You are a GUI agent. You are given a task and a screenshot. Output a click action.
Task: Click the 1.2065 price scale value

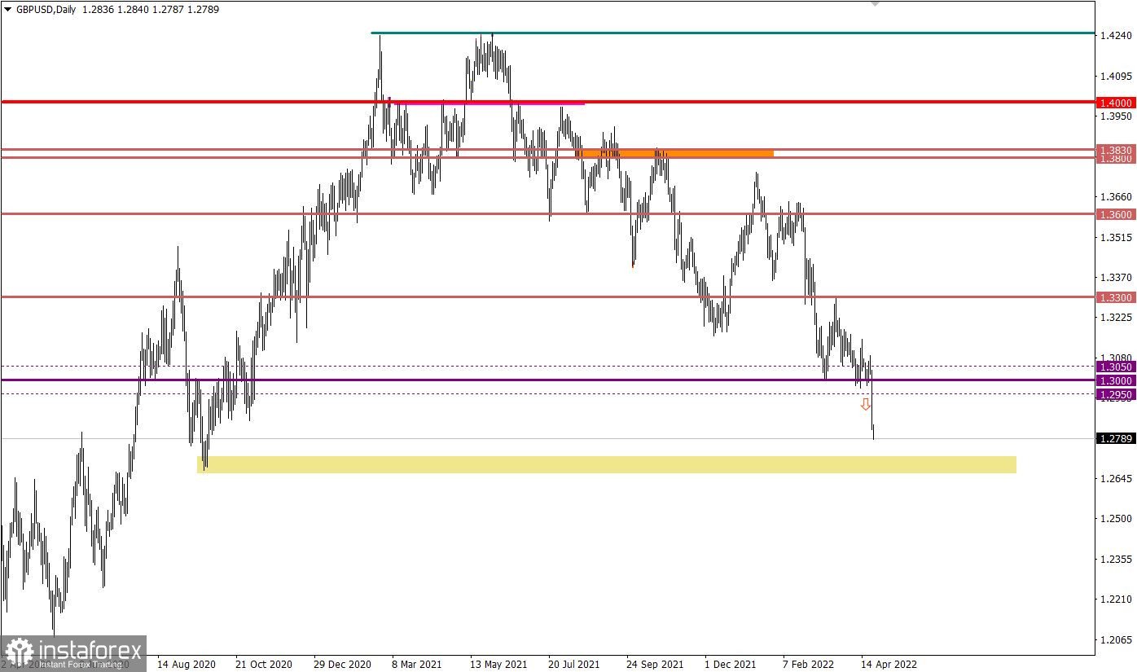pyautogui.click(x=1116, y=639)
